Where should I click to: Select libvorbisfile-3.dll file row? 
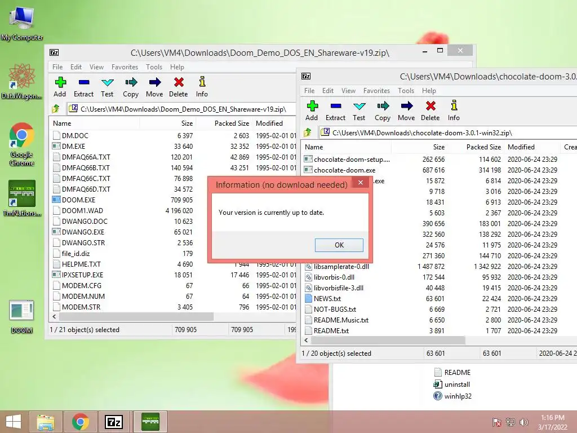point(440,288)
